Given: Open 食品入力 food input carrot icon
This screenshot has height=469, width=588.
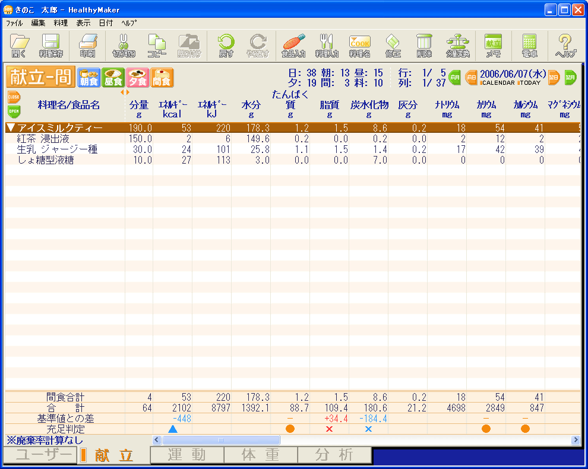Looking at the screenshot, I should point(293,46).
